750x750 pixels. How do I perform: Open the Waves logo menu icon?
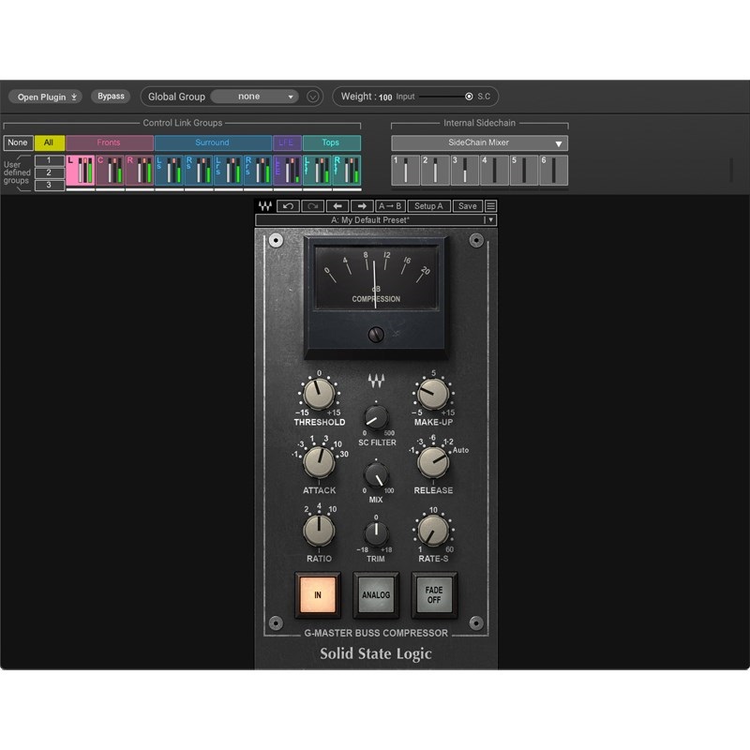[265, 206]
